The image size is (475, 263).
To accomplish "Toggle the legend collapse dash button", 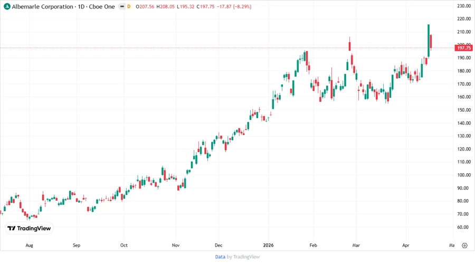I will (122, 6).
